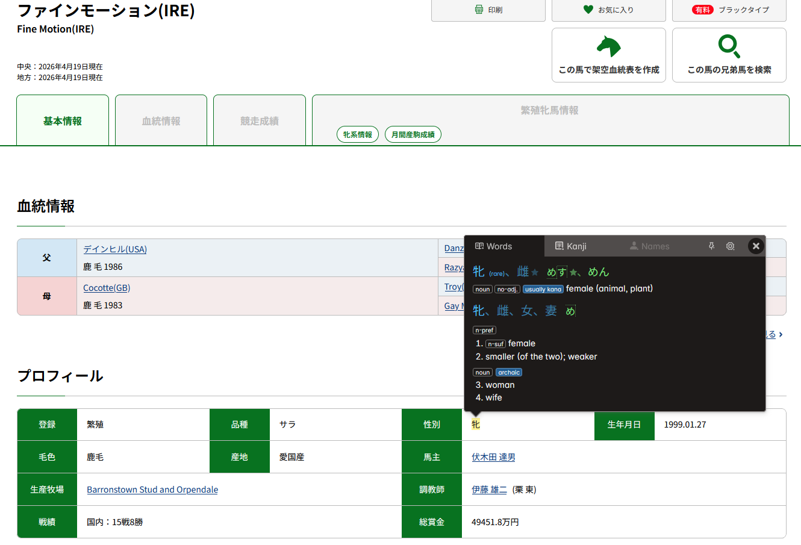Switch to the 基本情報 tab
This screenshot has width=801, height=545.
(63, 120)
